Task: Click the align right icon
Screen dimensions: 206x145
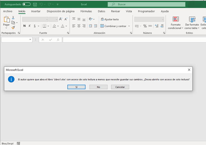Action: 84,26
